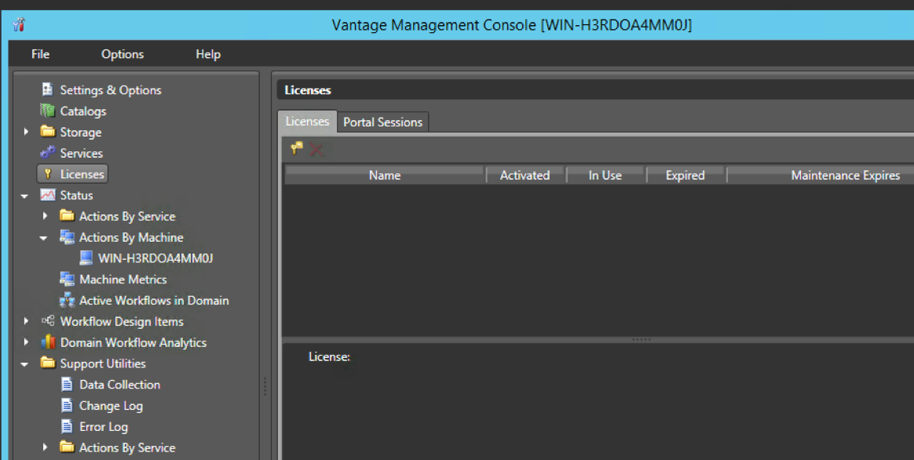The width and height of the screenshot is (914, 460).
Task: Click the Change Log document icon
Action: click(67, 405)
